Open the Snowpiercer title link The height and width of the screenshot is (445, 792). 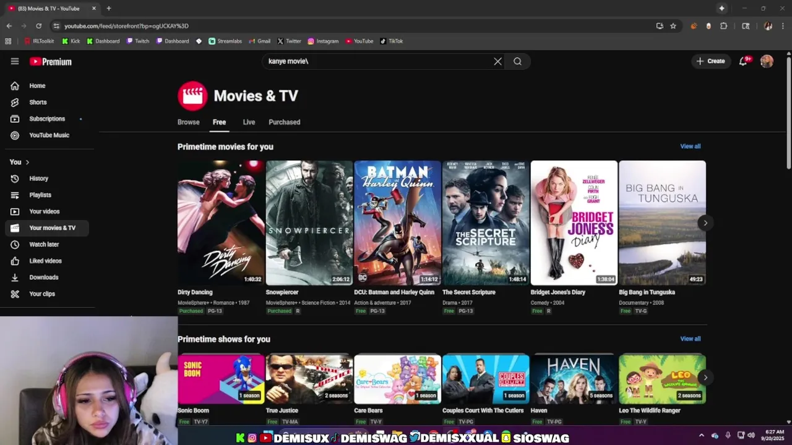282,292
